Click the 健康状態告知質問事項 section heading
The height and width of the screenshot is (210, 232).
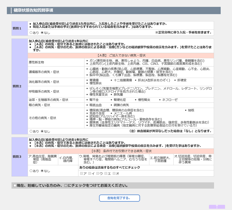(33, 11)
